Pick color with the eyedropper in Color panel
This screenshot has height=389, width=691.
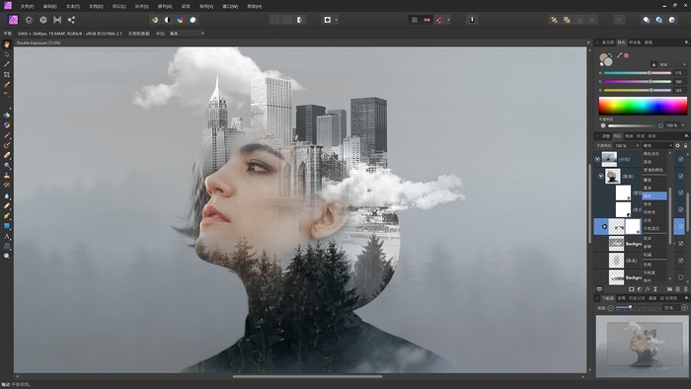620,55
